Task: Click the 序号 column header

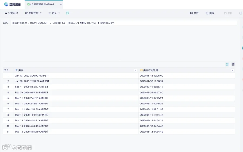Action: [x=6, y=70]
